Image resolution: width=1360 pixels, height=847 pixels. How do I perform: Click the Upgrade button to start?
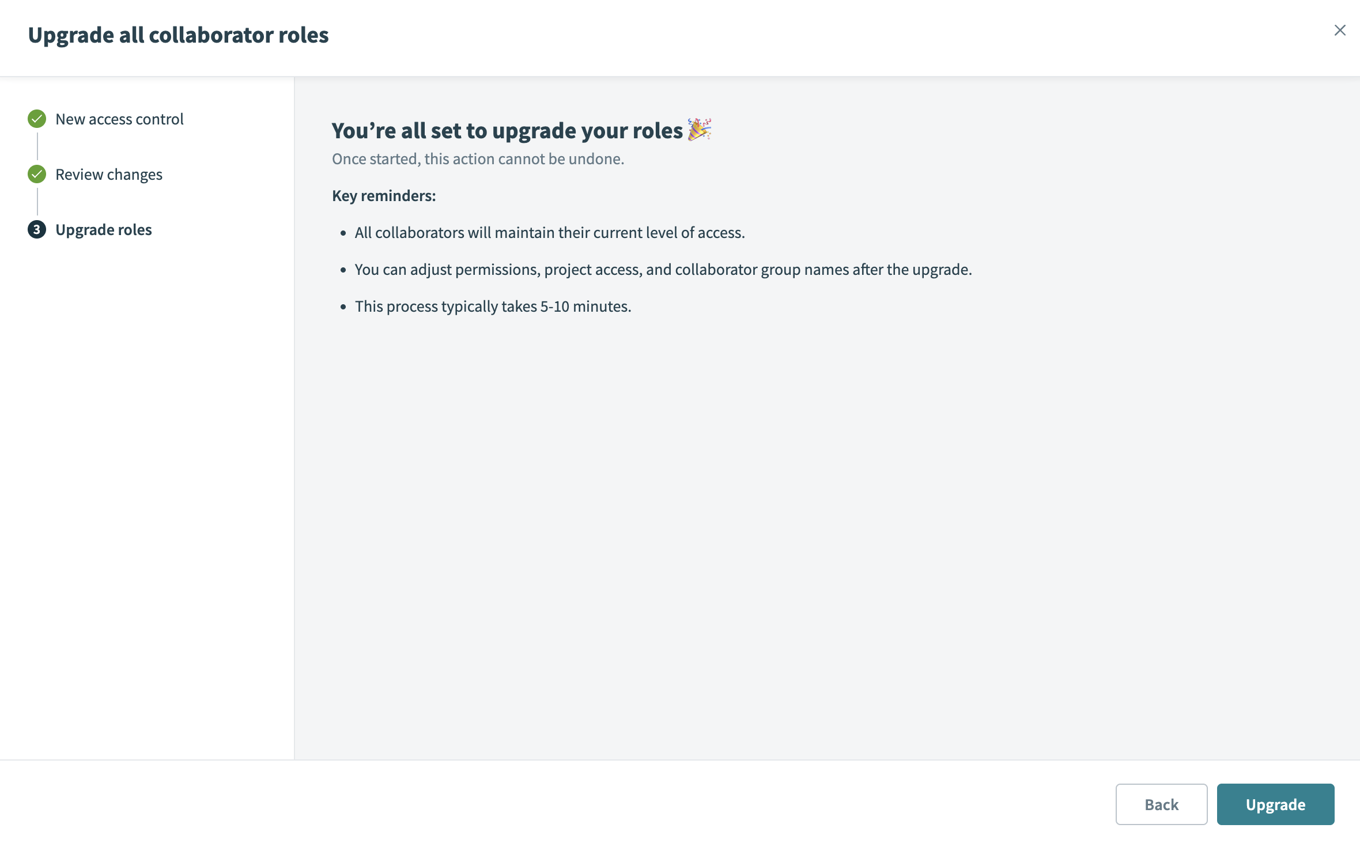tap(1275, 804)
